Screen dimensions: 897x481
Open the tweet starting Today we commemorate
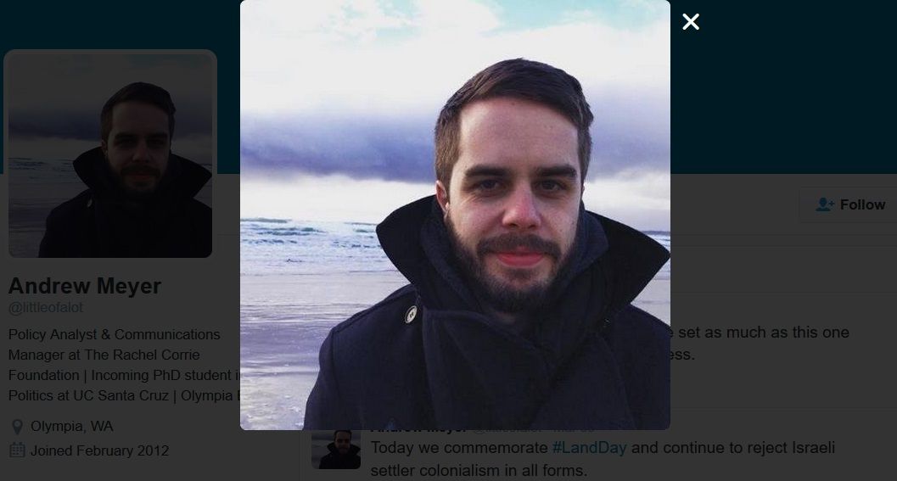603,459
